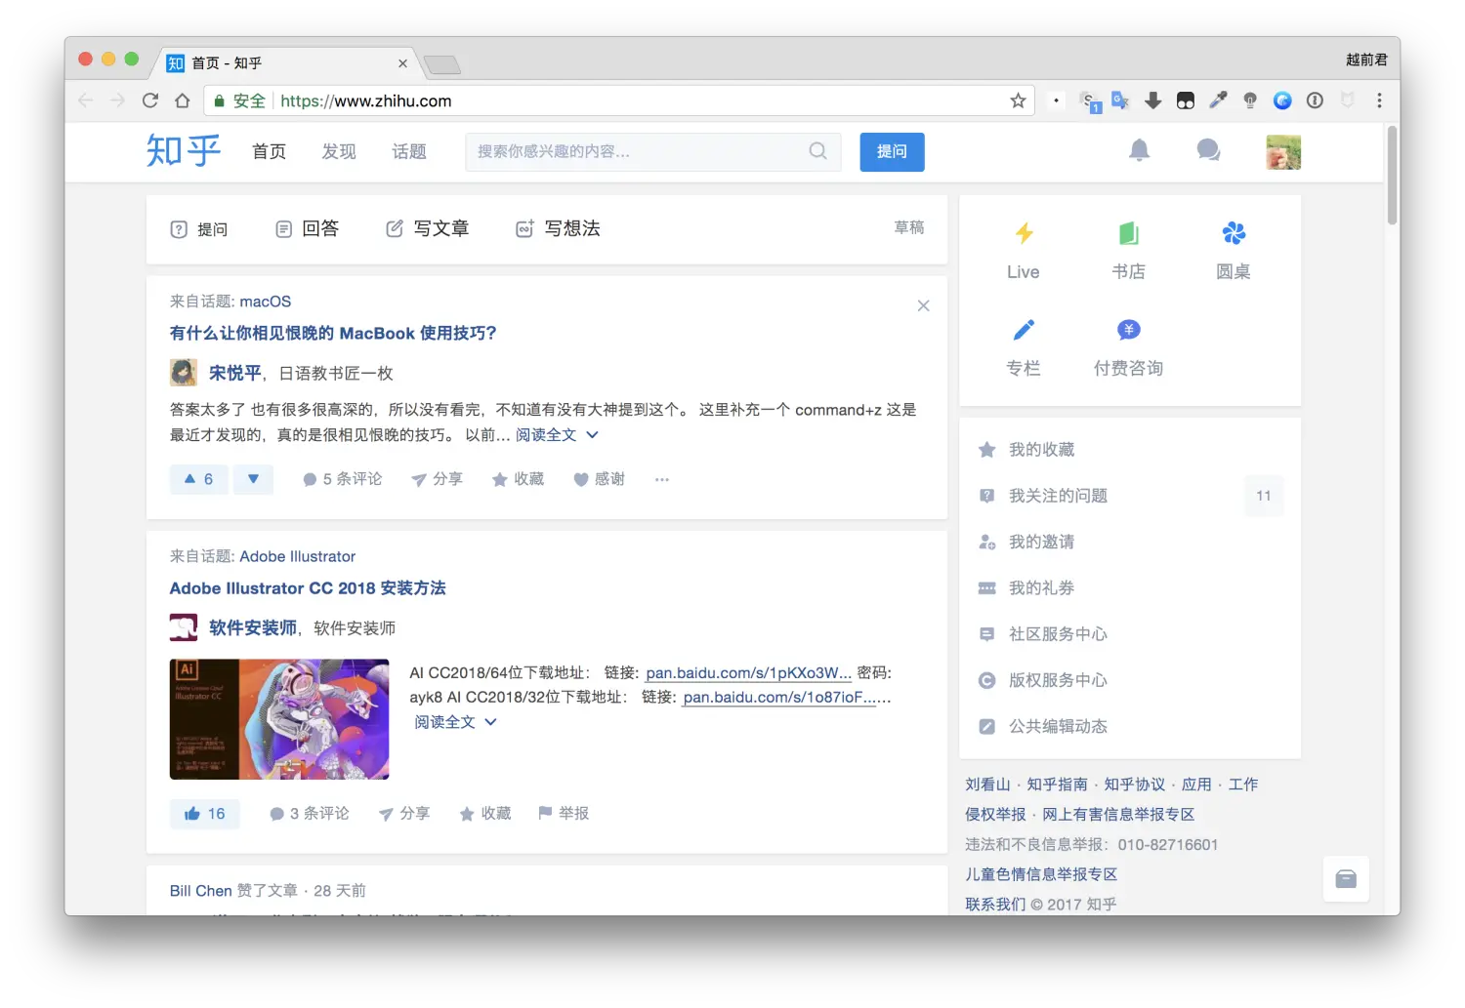Open first pan.baidu.com download link
Screen dimensions: 1465x1008
[x=749, y=672]
